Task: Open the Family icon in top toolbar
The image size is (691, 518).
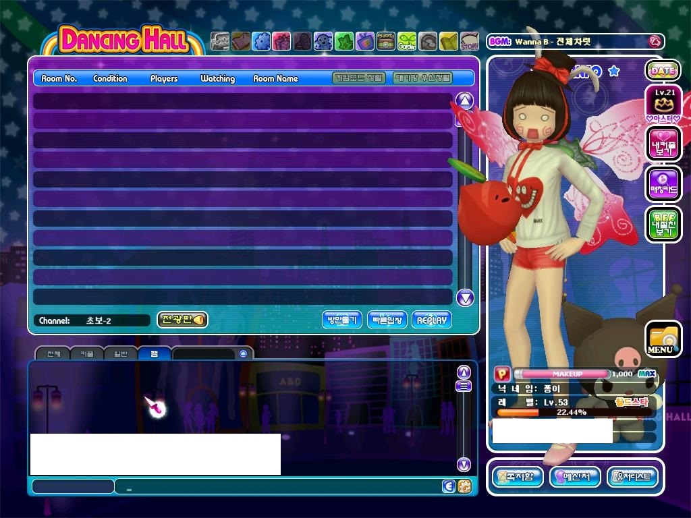Action: click(x=220, y=41)
